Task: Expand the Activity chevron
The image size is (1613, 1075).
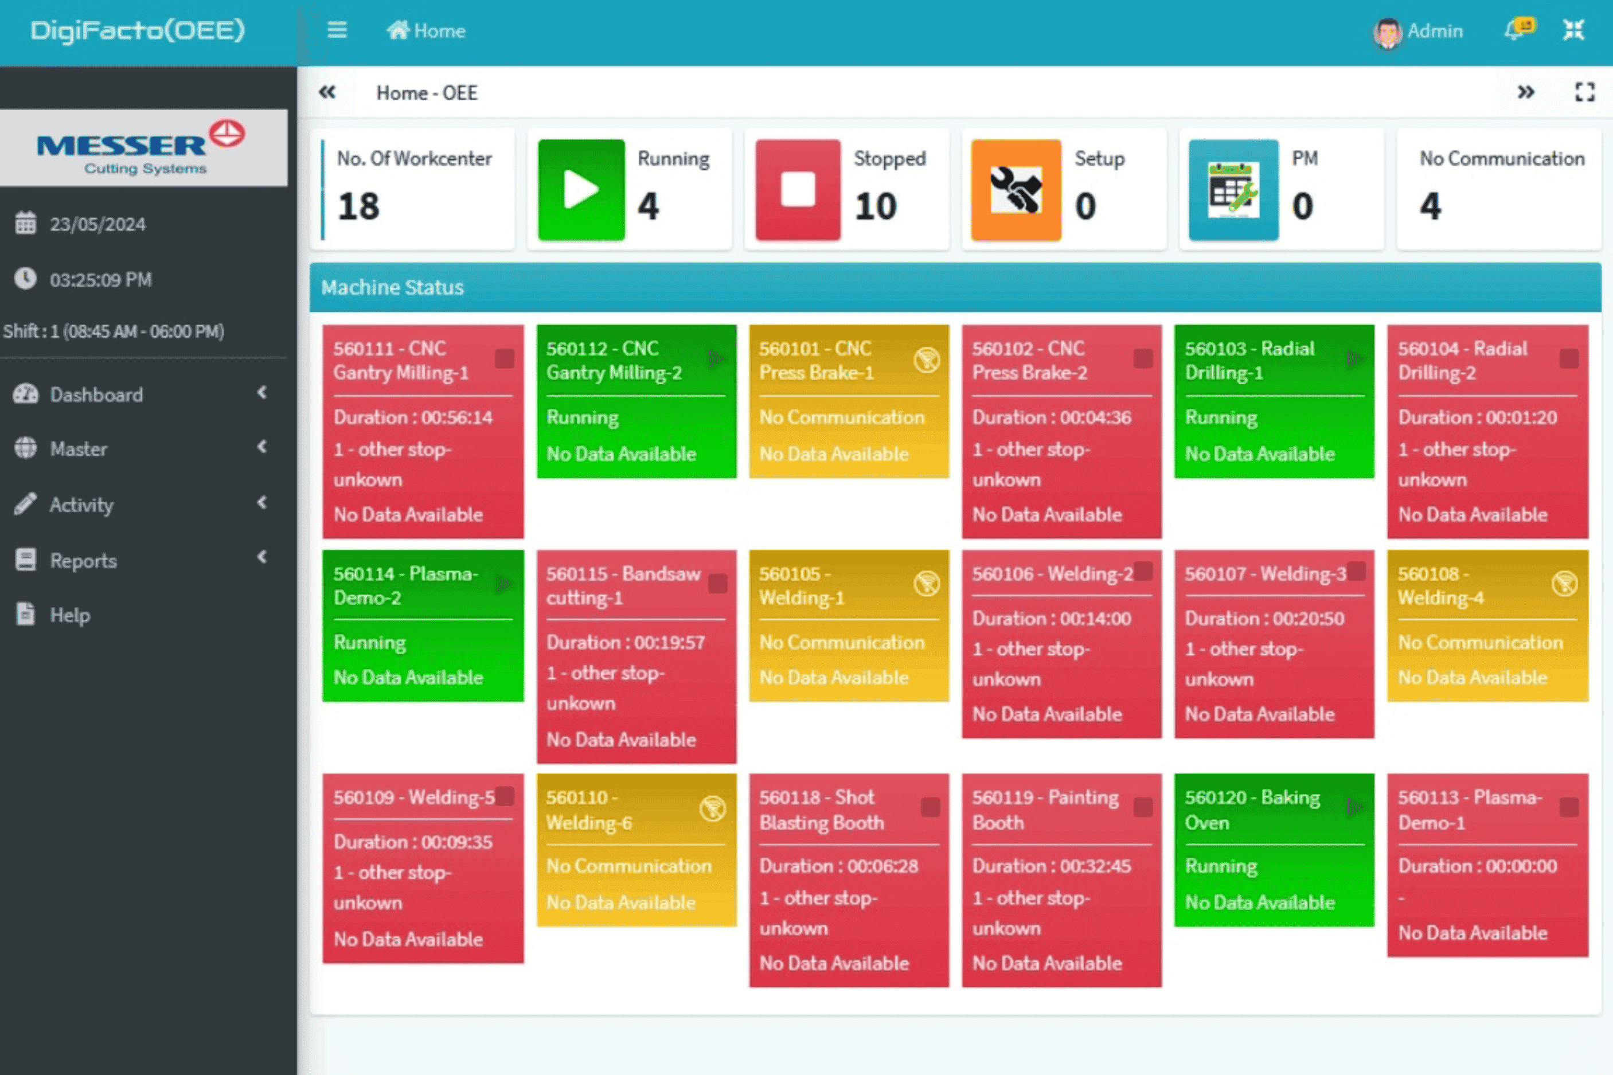Action: (x=262, y=503)
